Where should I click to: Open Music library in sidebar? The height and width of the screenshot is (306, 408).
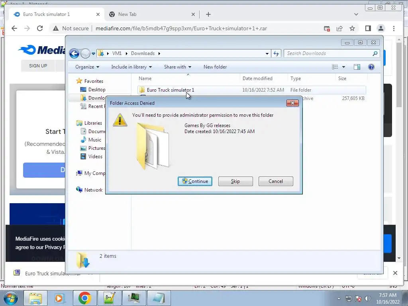coord(91,140)
